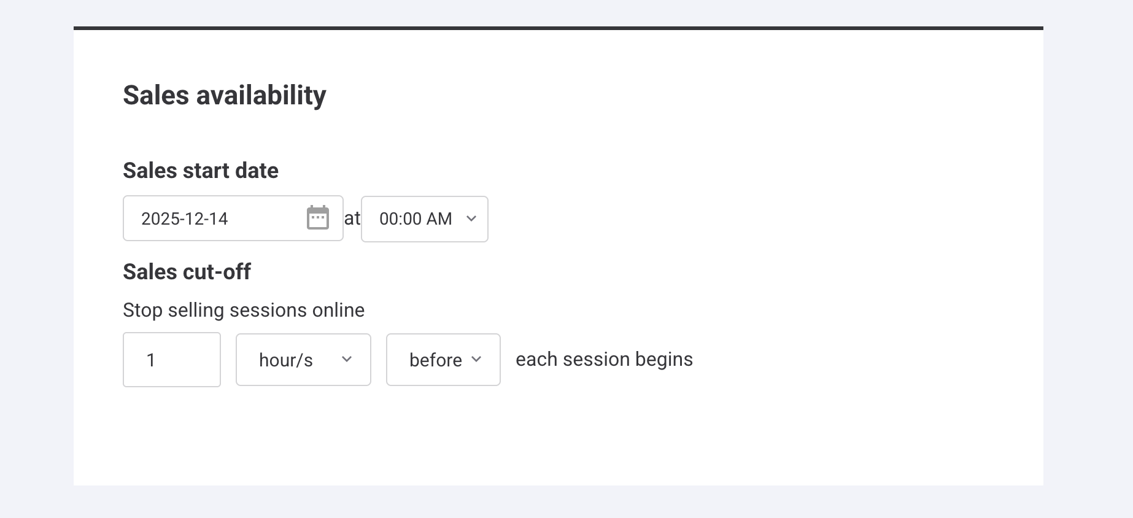Click the each session begins text
1133x518 pixels.
coord(604,359)
